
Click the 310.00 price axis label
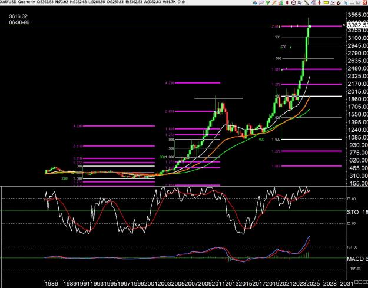click(359, 176)
